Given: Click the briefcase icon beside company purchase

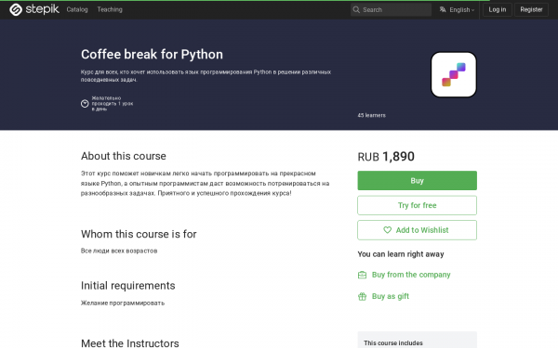Looking at the screenshot, I should (x=363, y=275).
